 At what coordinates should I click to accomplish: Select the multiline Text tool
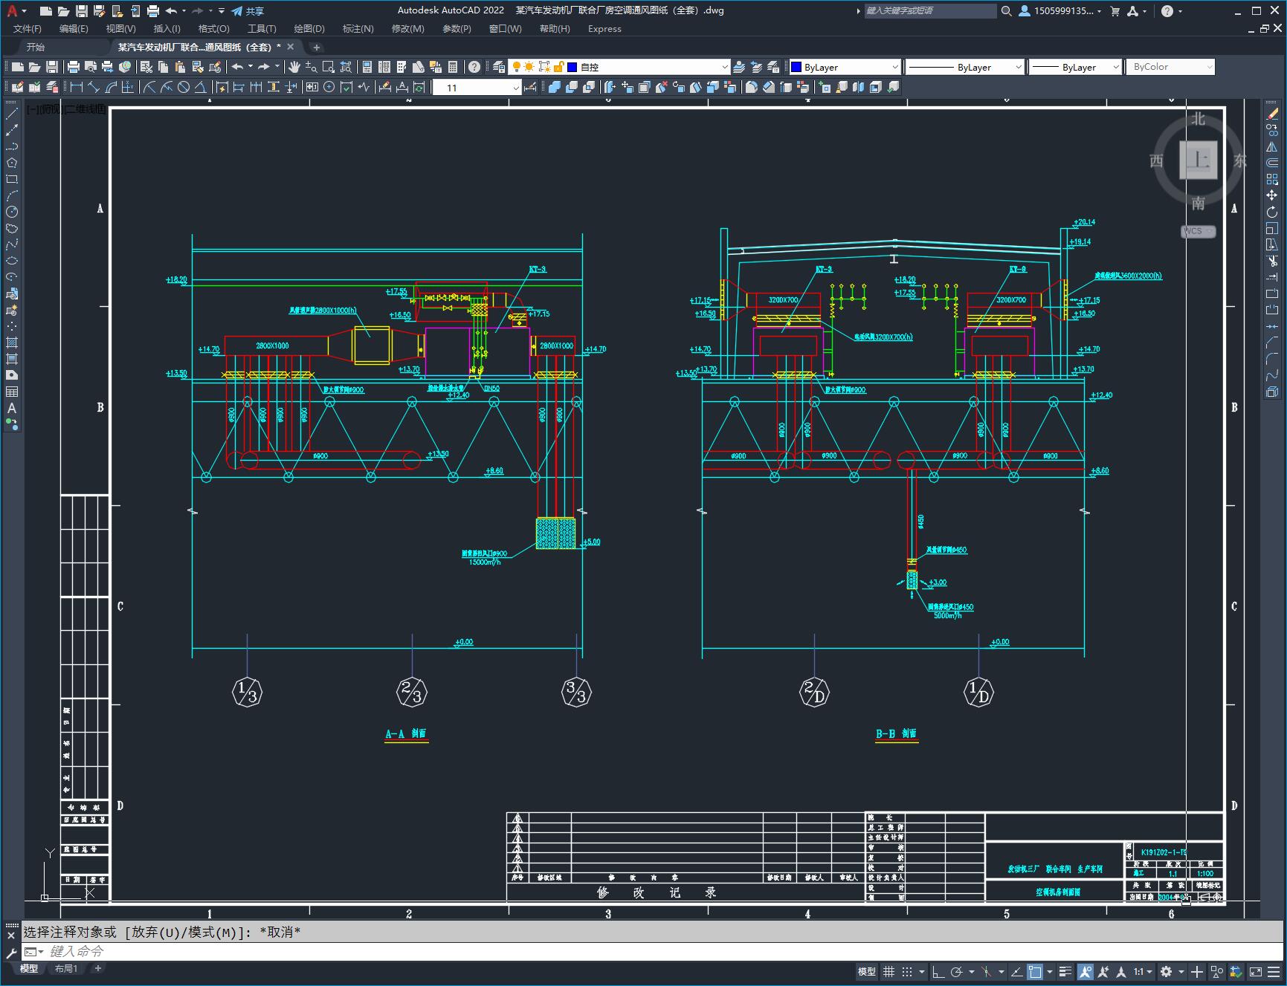(x=12, y=408)
